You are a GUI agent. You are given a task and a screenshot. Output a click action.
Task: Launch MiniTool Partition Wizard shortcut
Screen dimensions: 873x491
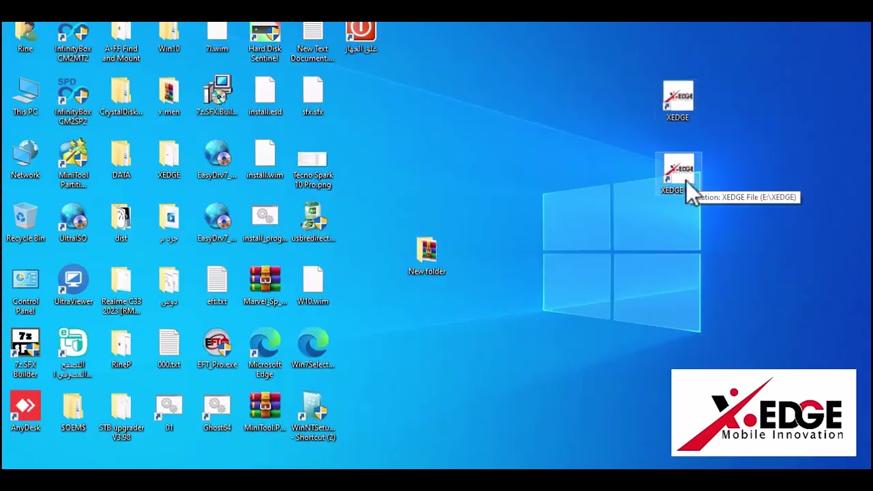(73, 164)
